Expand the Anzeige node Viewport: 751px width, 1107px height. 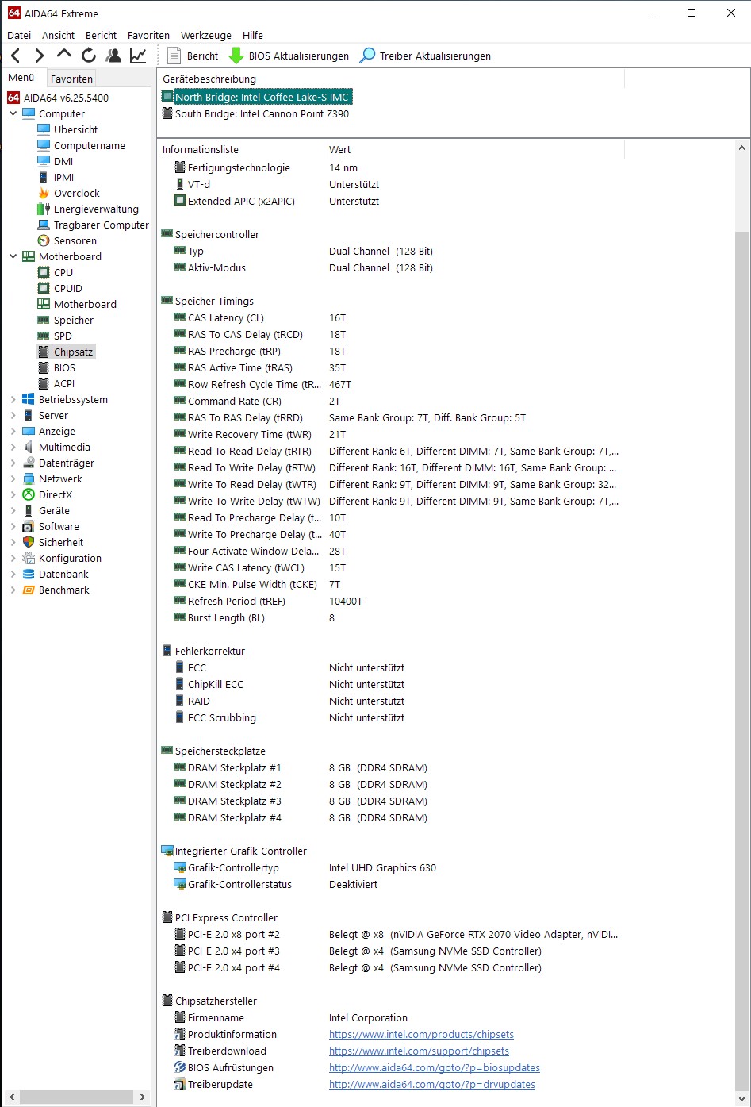13,431
